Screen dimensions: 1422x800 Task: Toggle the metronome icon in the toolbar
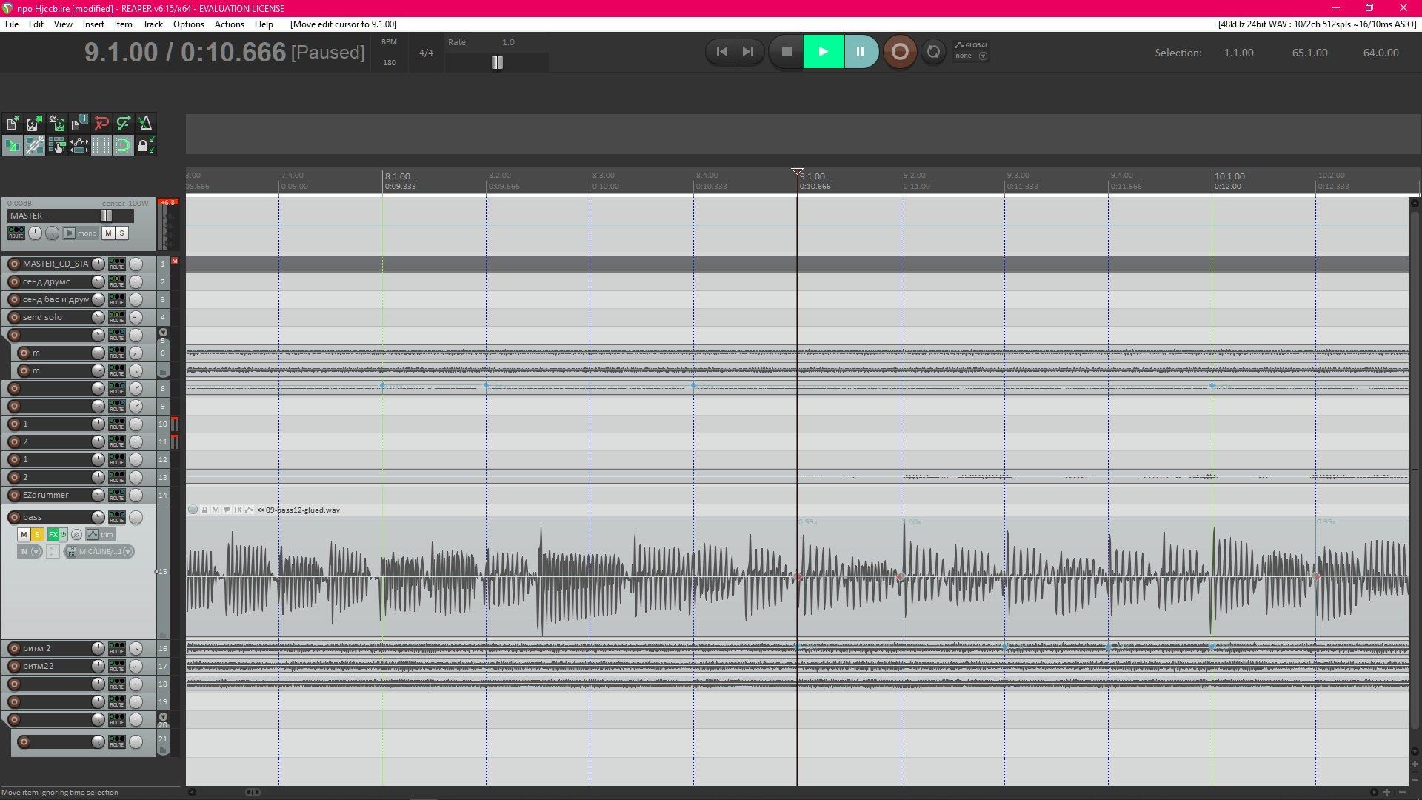coord(145,124)
